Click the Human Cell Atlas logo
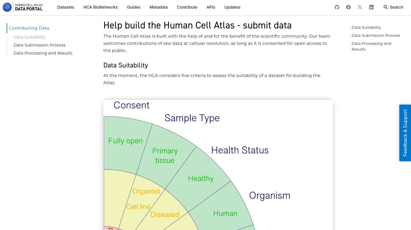This screenshot has height=230, width=411. click(x=23, y=7)
